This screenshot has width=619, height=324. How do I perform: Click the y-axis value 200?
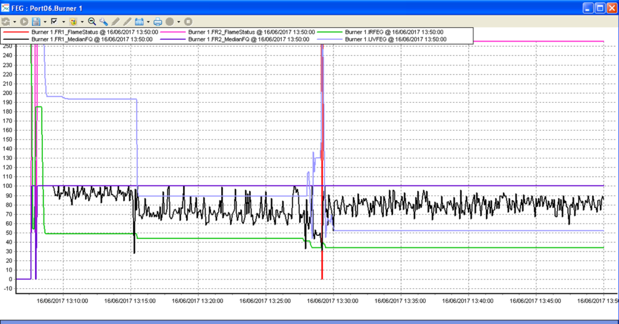click(8, 93)
